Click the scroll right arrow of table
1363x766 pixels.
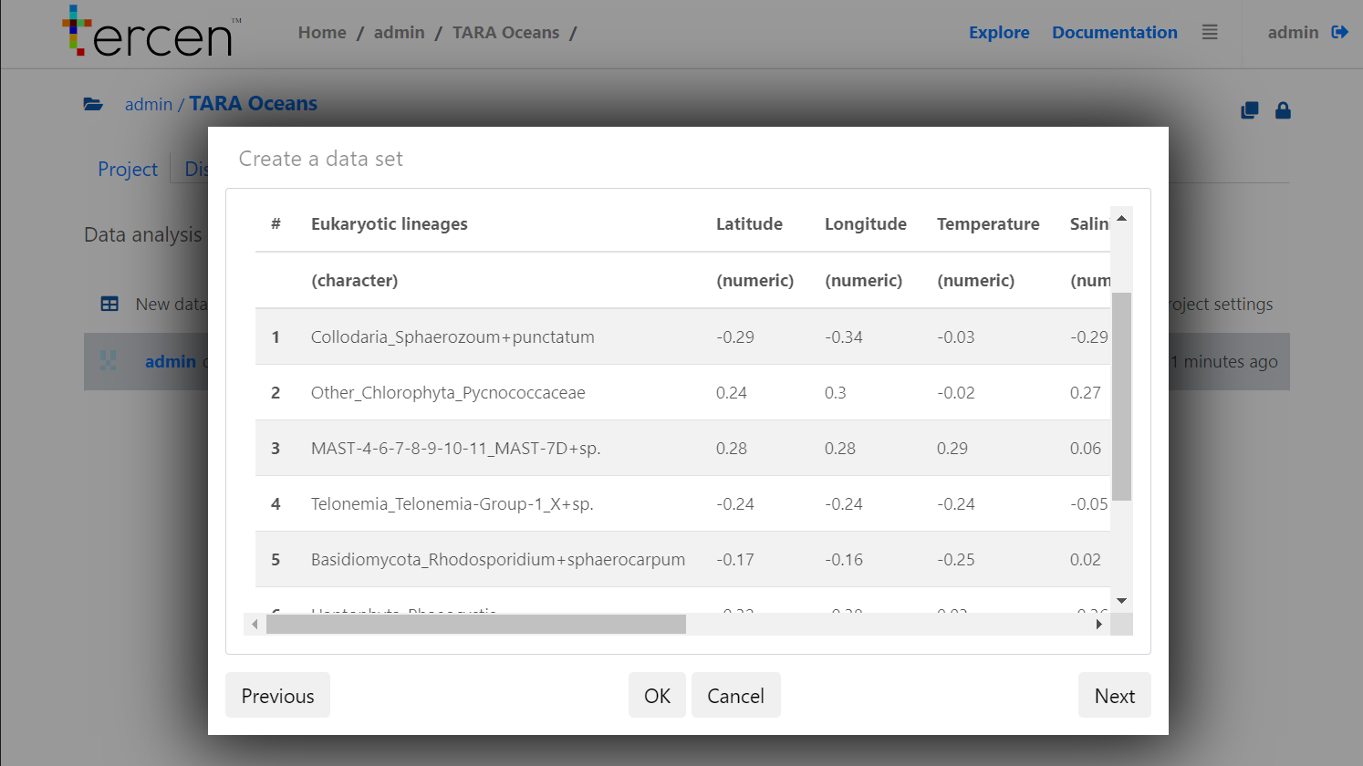1099,625
